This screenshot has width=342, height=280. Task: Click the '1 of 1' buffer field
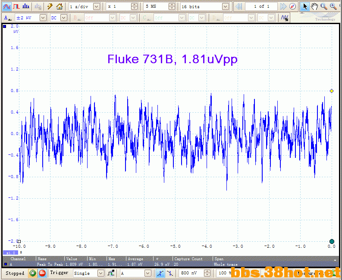[x=261, y=6]
